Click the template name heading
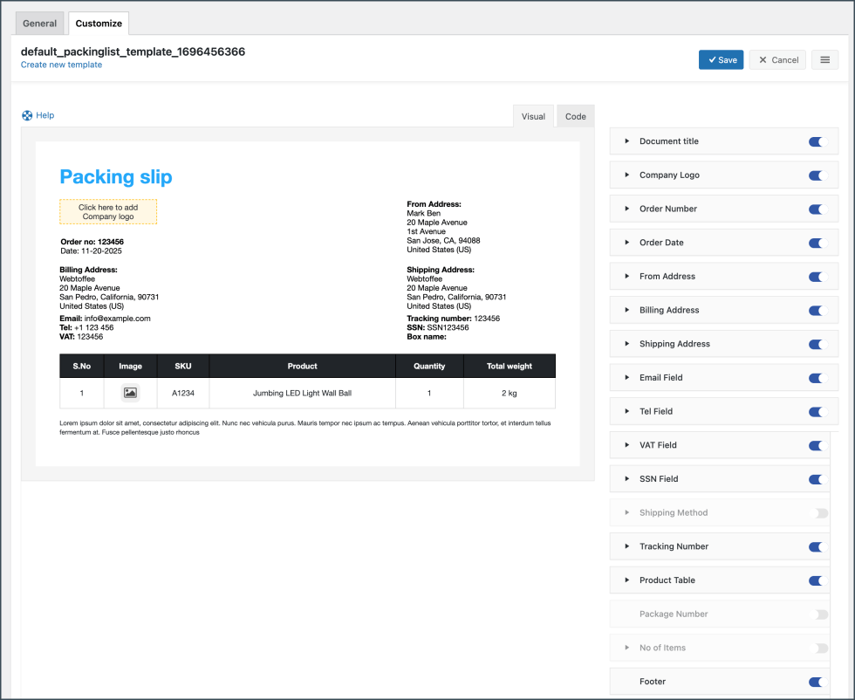 point(133,51)
